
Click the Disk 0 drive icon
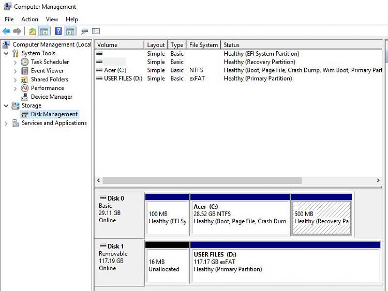click(103, 197)
